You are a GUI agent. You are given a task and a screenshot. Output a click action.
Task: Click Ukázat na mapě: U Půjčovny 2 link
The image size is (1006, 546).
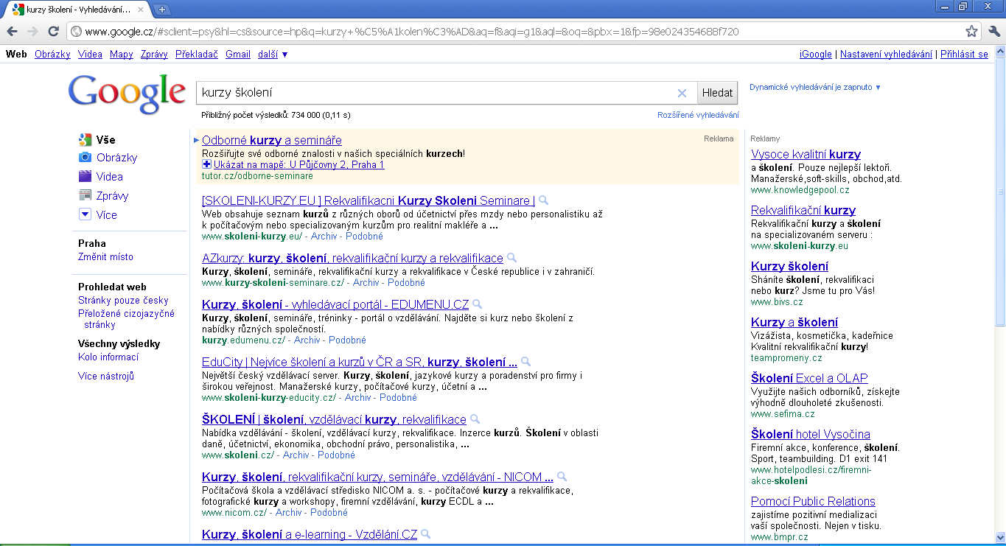pyautogui.click(x=298, y=164)
